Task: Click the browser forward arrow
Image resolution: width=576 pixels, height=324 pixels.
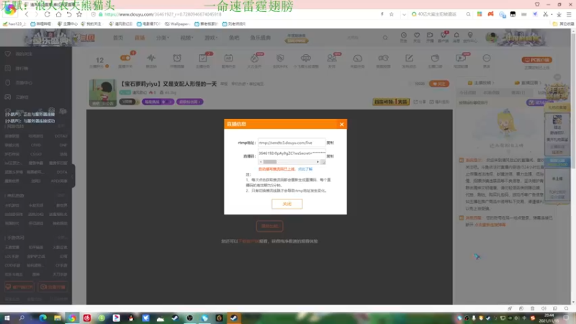Action: tap(37, 14)
